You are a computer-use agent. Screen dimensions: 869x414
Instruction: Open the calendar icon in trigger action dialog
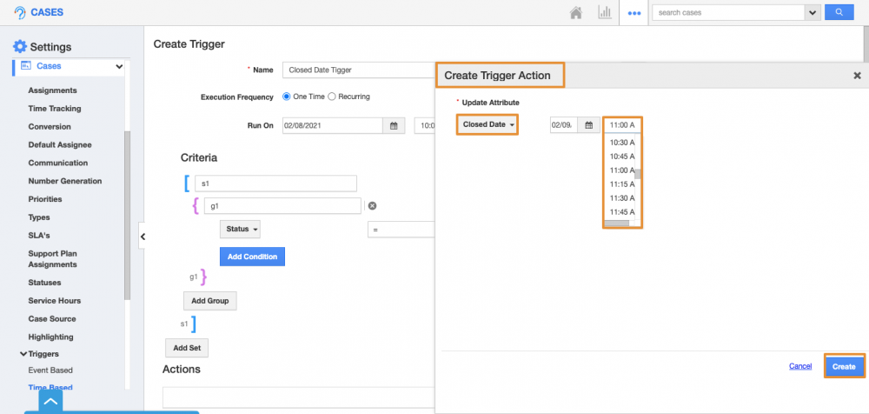click(588, 124)
